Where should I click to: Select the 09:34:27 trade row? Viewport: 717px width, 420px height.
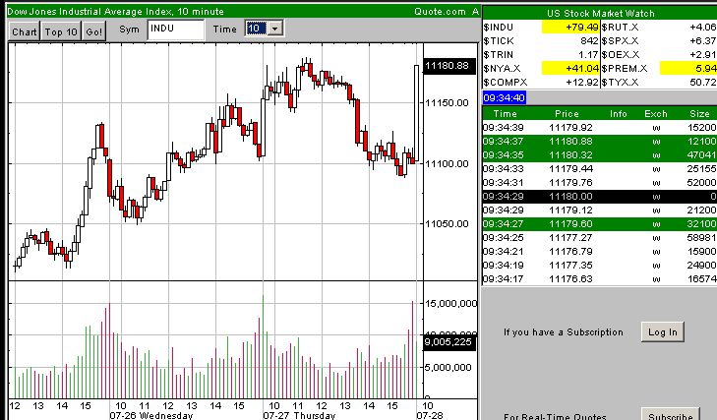[600, 223]
